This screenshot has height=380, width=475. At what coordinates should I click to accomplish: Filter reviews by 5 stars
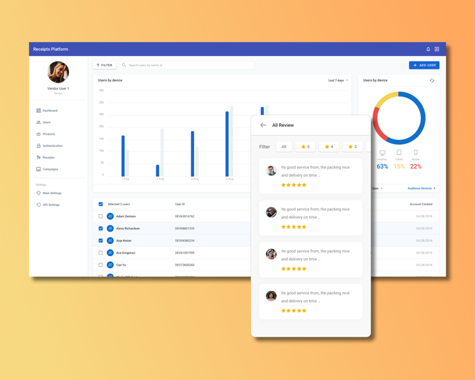tap(305, 147)
